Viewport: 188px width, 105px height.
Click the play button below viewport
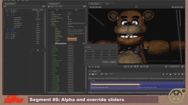click(138, 67)
